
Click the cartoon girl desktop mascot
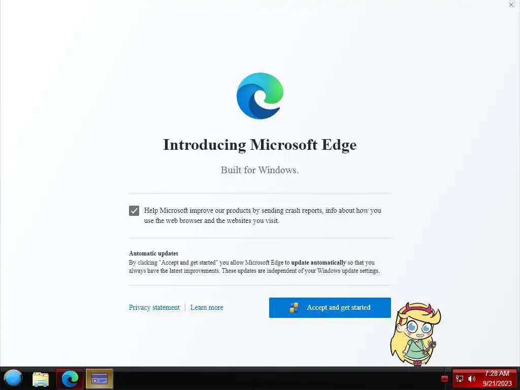click(416, 334)
